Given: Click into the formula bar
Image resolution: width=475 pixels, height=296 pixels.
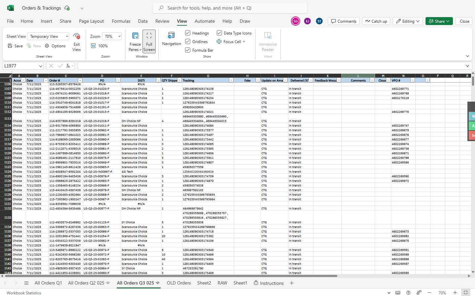Looking at the screenshot, I should point(270,66).
